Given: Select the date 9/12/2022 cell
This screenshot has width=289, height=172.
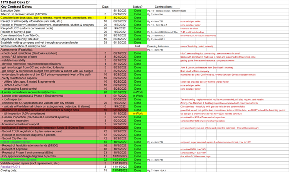Looking at the screenshot, I should tap(120, 43).
